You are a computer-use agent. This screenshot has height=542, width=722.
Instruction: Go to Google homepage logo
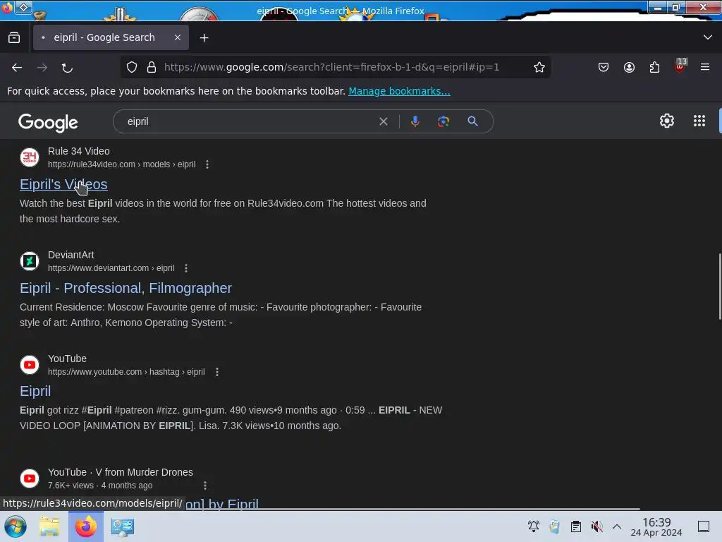[x=48, y=122]
